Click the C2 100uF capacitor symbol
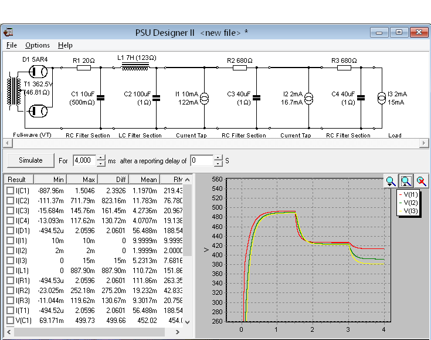 156,97
